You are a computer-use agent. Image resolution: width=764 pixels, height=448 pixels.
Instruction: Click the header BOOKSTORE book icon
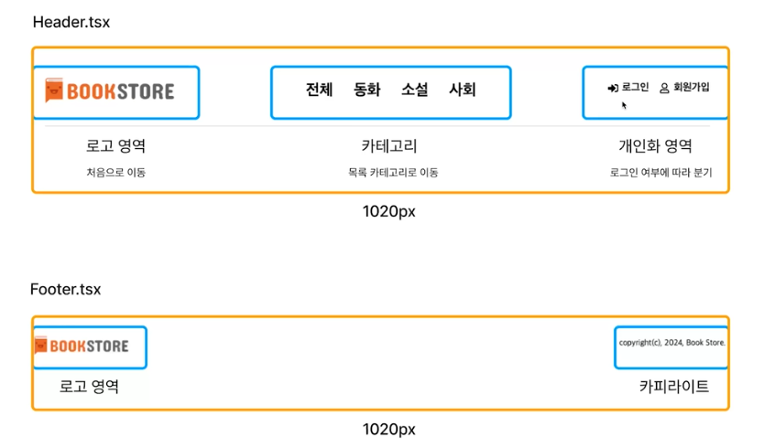pos(54,90)
